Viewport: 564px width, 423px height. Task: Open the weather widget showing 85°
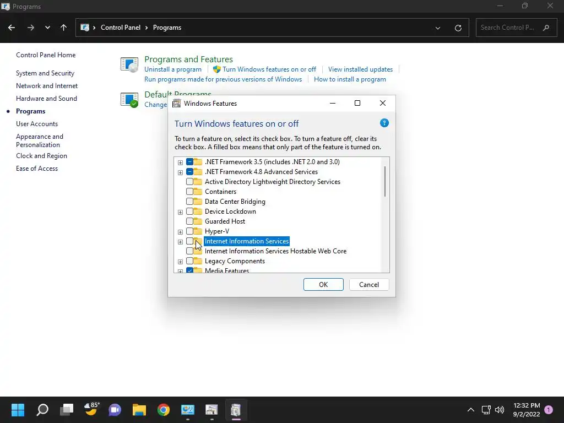pos(91,409)
